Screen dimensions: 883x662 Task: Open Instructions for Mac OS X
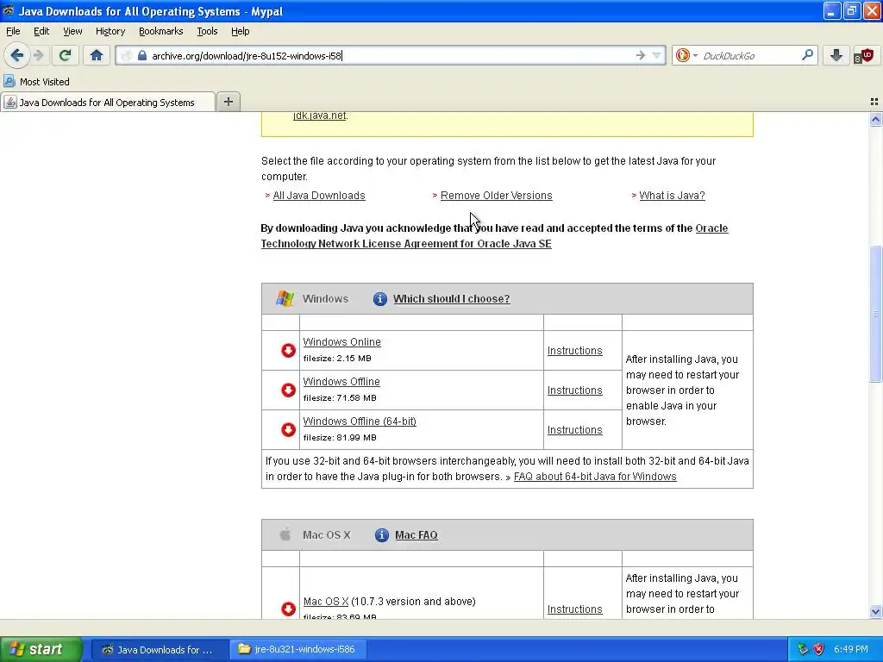(x=574, y=609)
